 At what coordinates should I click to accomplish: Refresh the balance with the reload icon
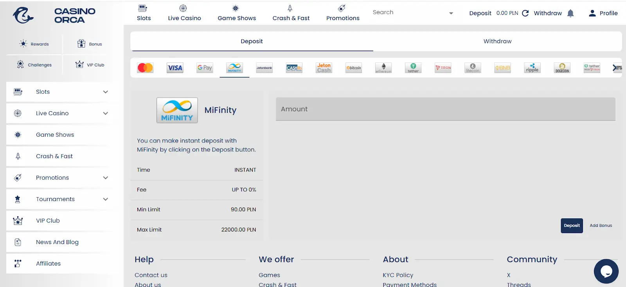point(525,13)
